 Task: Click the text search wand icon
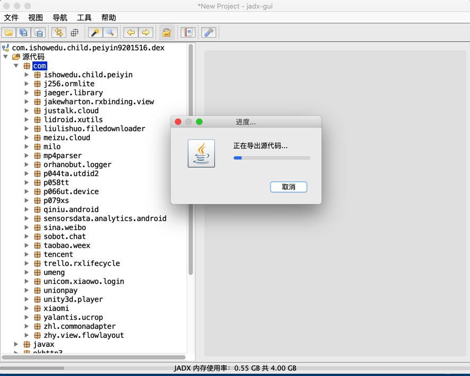click(95, 32)
